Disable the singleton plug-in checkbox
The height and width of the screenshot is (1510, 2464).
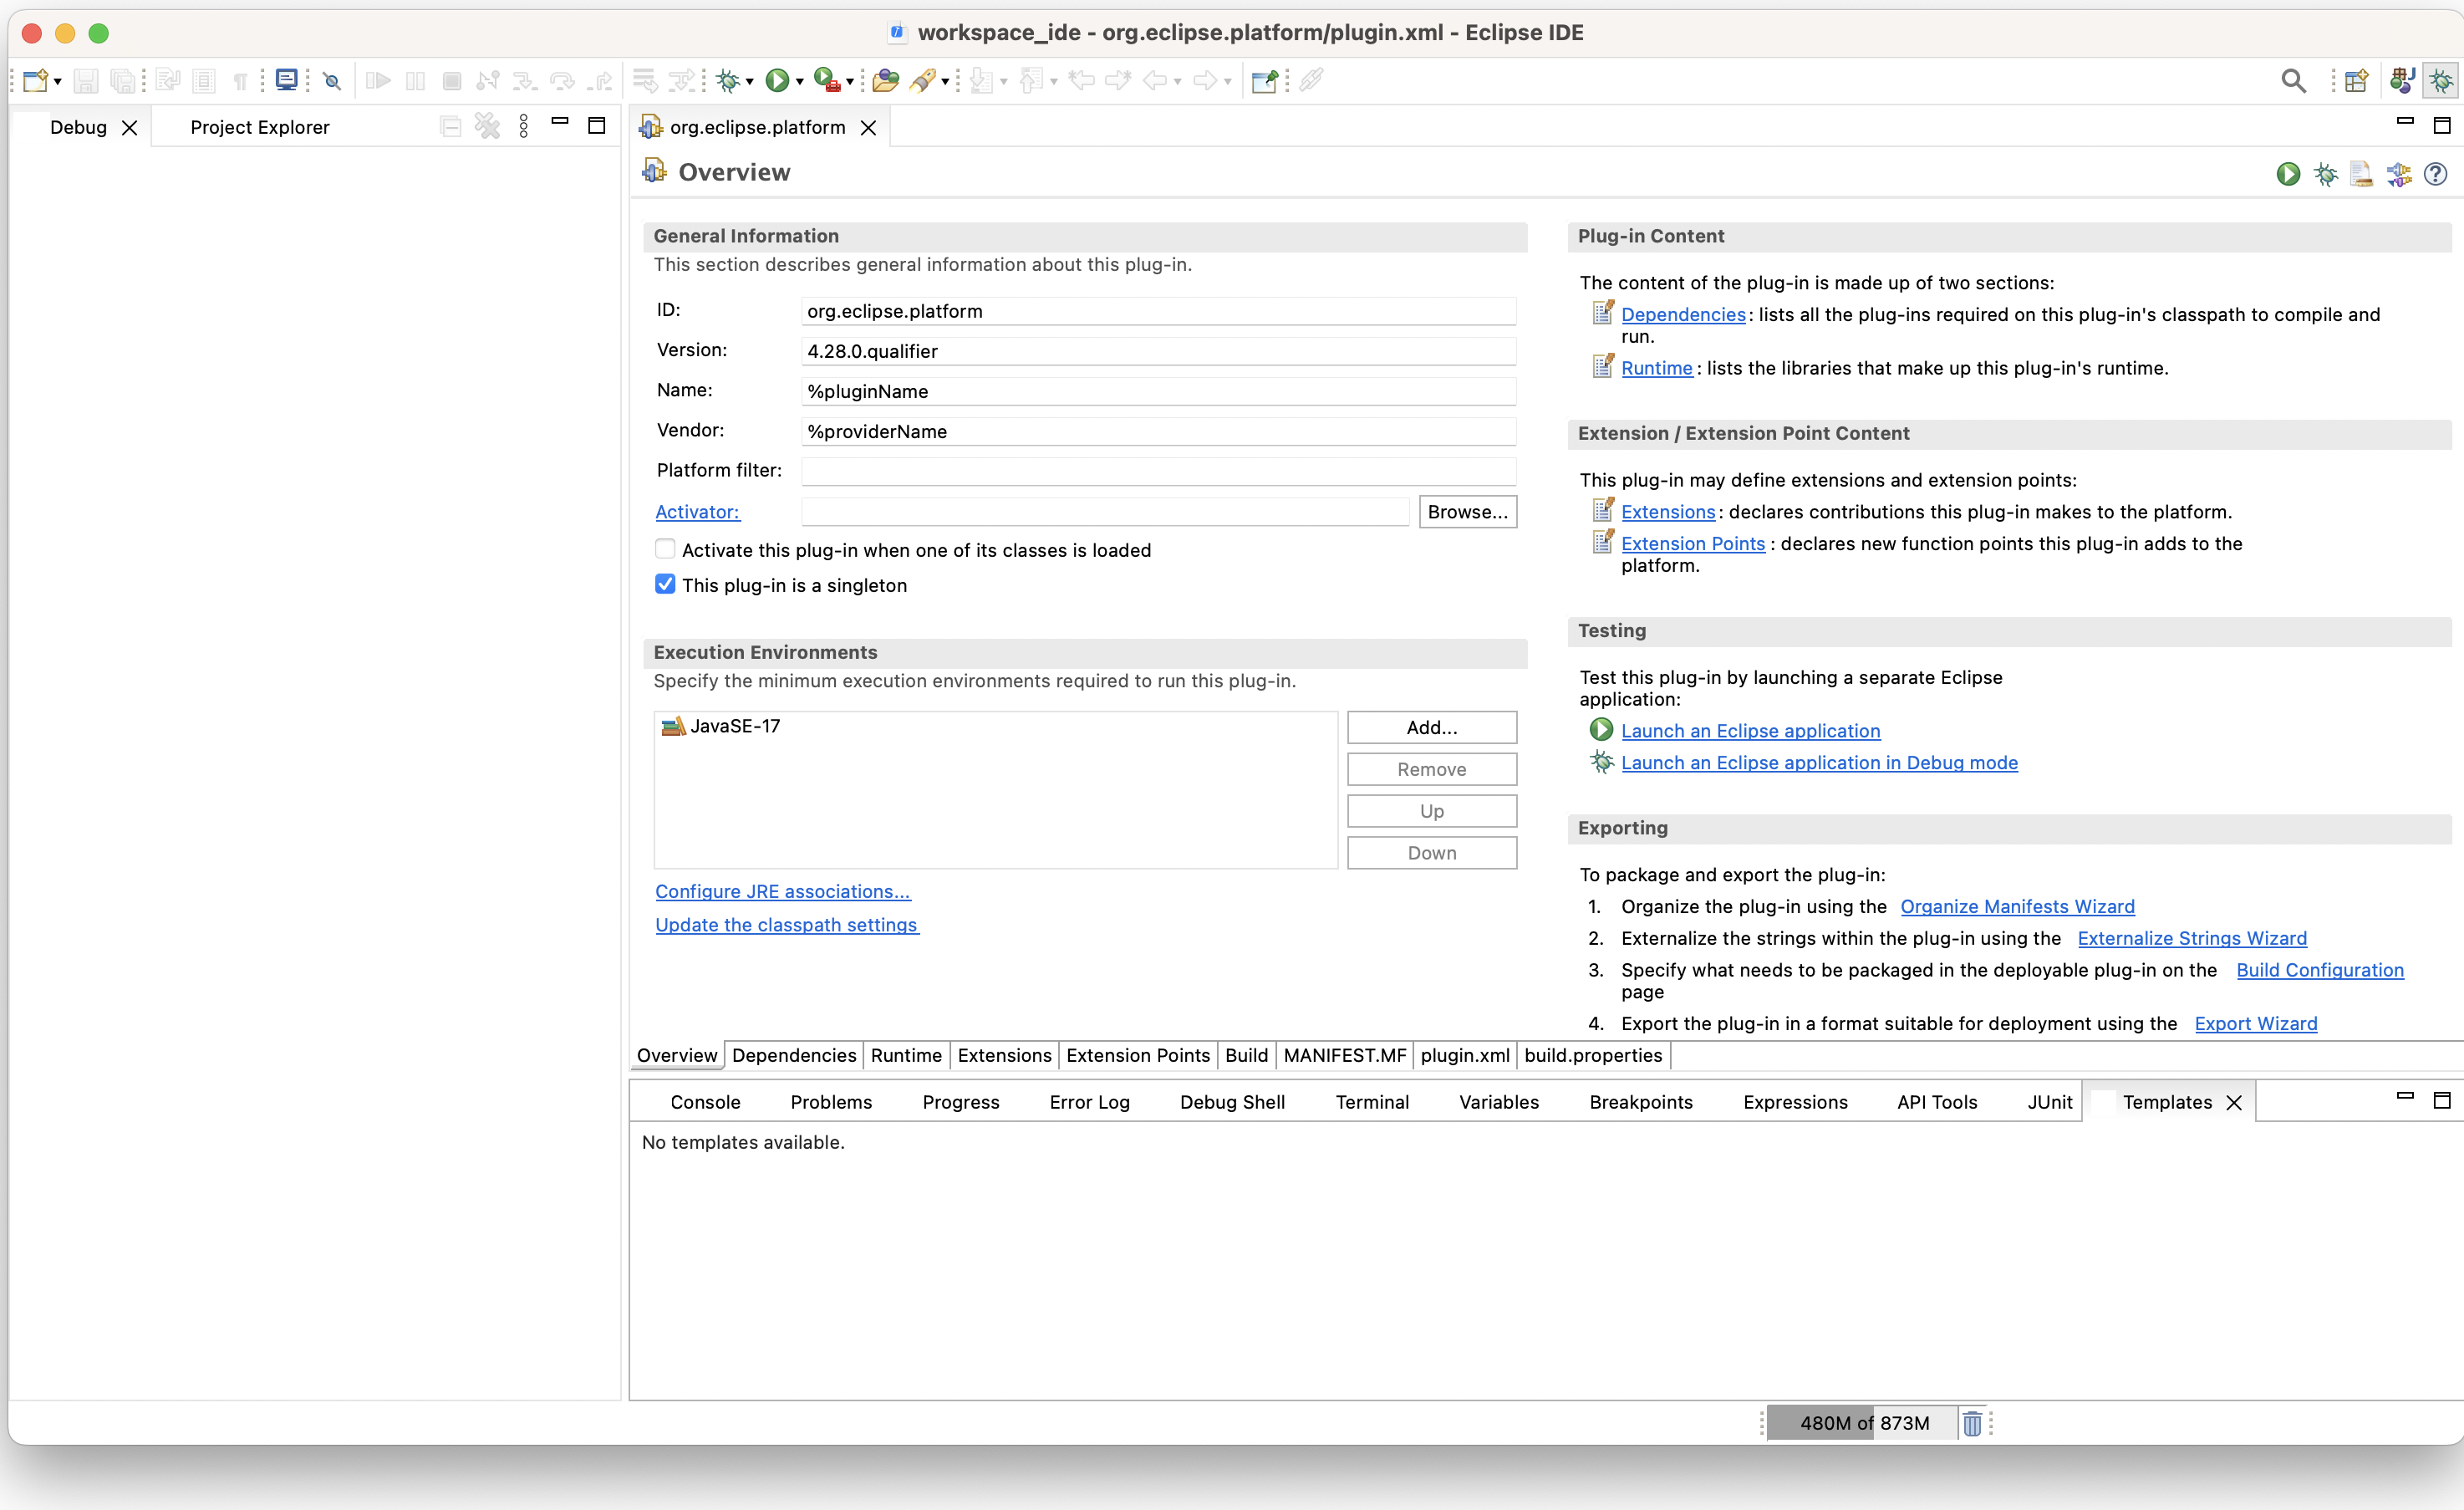pos(665,584)
